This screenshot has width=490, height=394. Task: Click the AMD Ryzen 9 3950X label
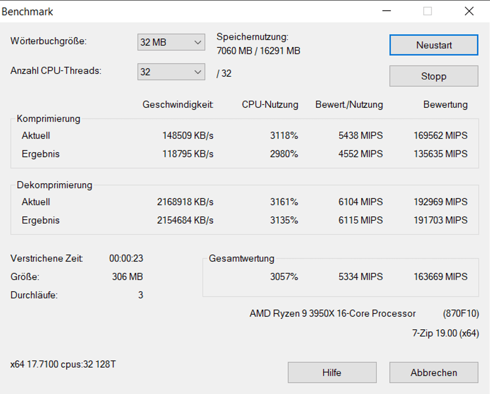tap(333, 313)
